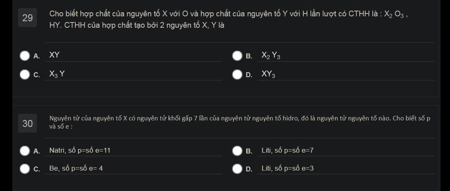
Task: Select radio button D for question 29
Action: tap(237, 74)
